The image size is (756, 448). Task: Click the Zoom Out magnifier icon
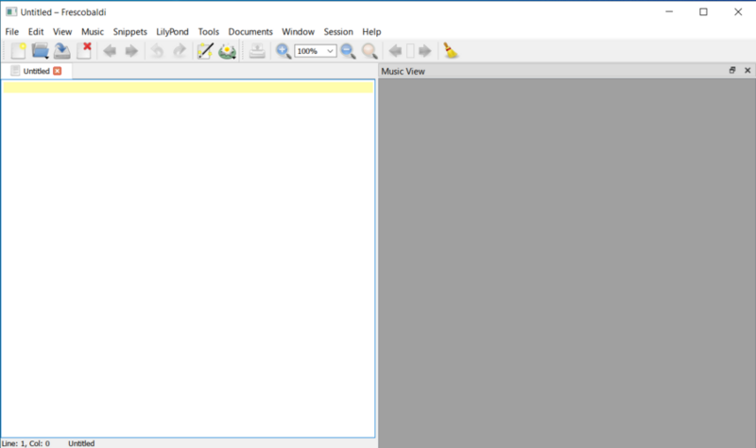click(x=348, y=51)
